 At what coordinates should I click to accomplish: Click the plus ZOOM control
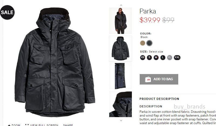pos(14,125)
